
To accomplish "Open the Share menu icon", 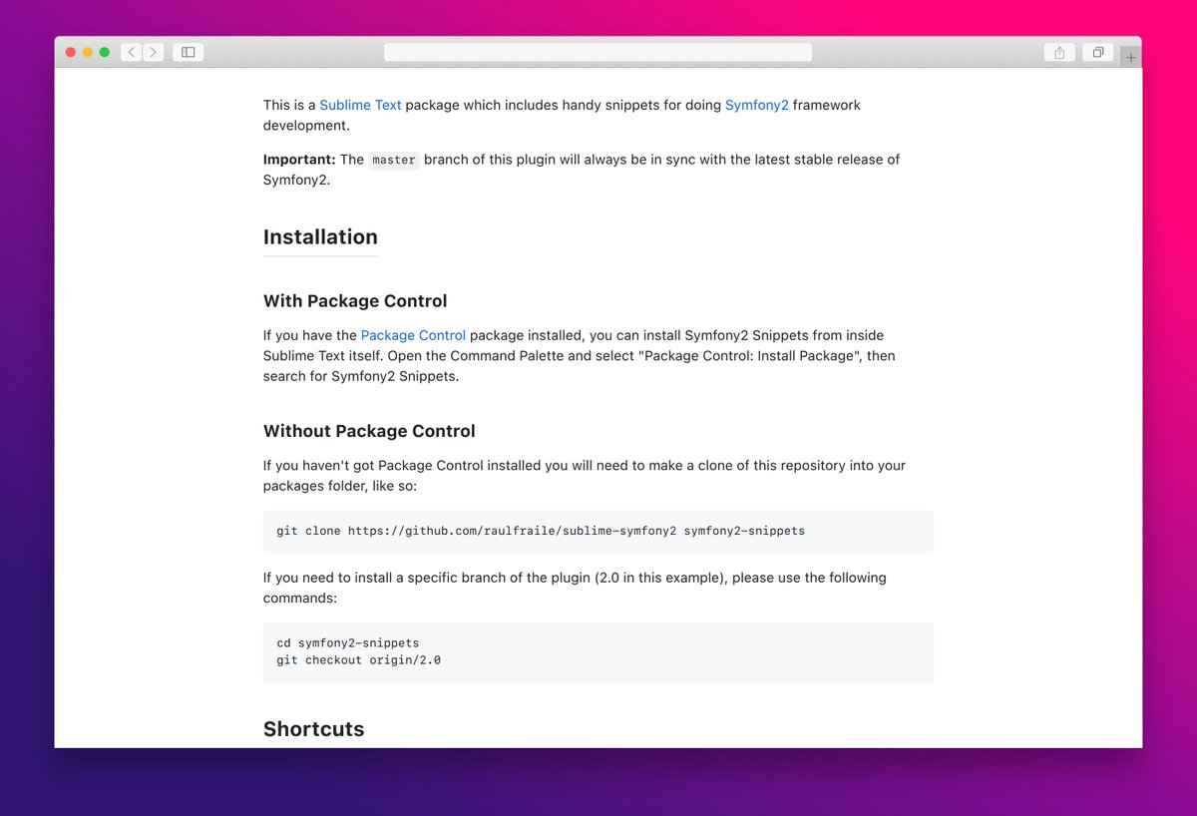I will (x=1059, y=52).
